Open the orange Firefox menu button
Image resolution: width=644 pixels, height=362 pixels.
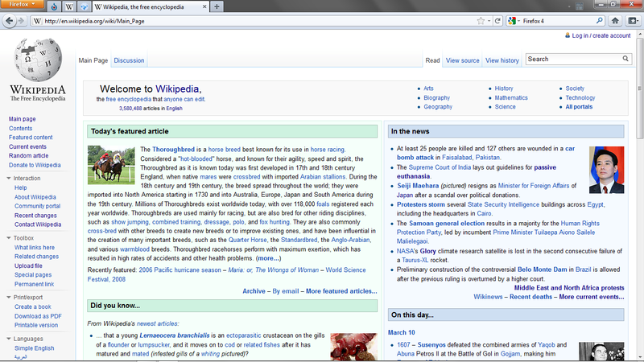click(23, 4)
